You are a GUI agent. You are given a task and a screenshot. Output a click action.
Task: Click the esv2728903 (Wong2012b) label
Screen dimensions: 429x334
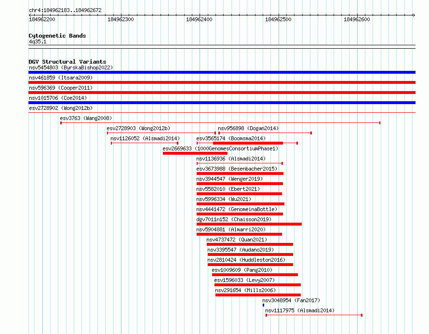tap(138, 128)
